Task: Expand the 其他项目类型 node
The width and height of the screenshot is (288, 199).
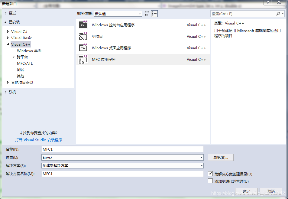Action: (8, 82)
